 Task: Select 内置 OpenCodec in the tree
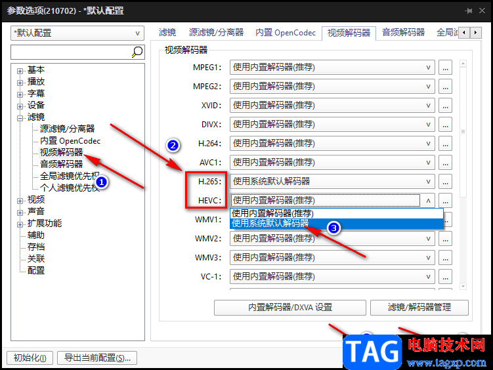(x=70, y=140)
